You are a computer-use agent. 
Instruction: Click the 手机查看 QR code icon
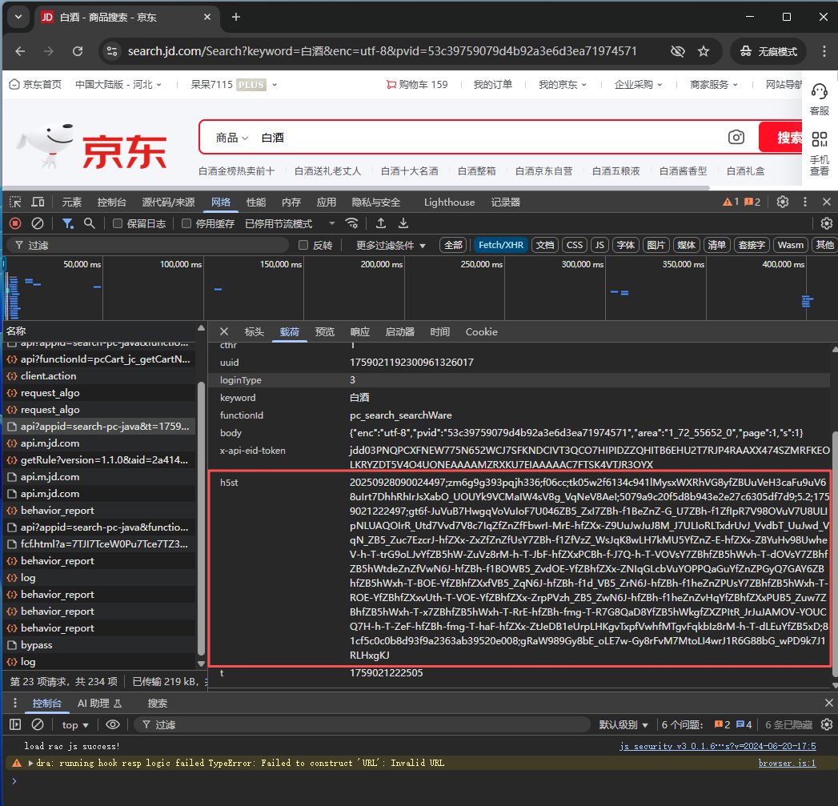820,139
